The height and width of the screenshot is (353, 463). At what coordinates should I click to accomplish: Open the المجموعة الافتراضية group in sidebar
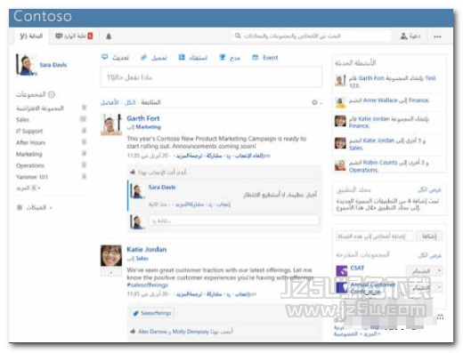tap(40, 108)
